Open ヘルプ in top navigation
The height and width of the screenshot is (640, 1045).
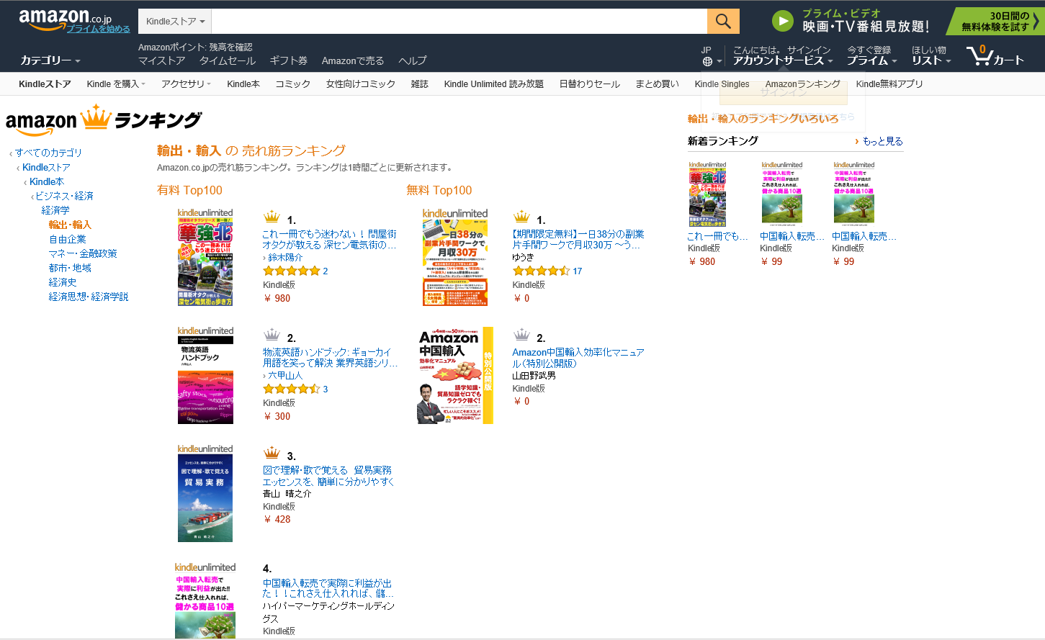[x=413, y=61]
